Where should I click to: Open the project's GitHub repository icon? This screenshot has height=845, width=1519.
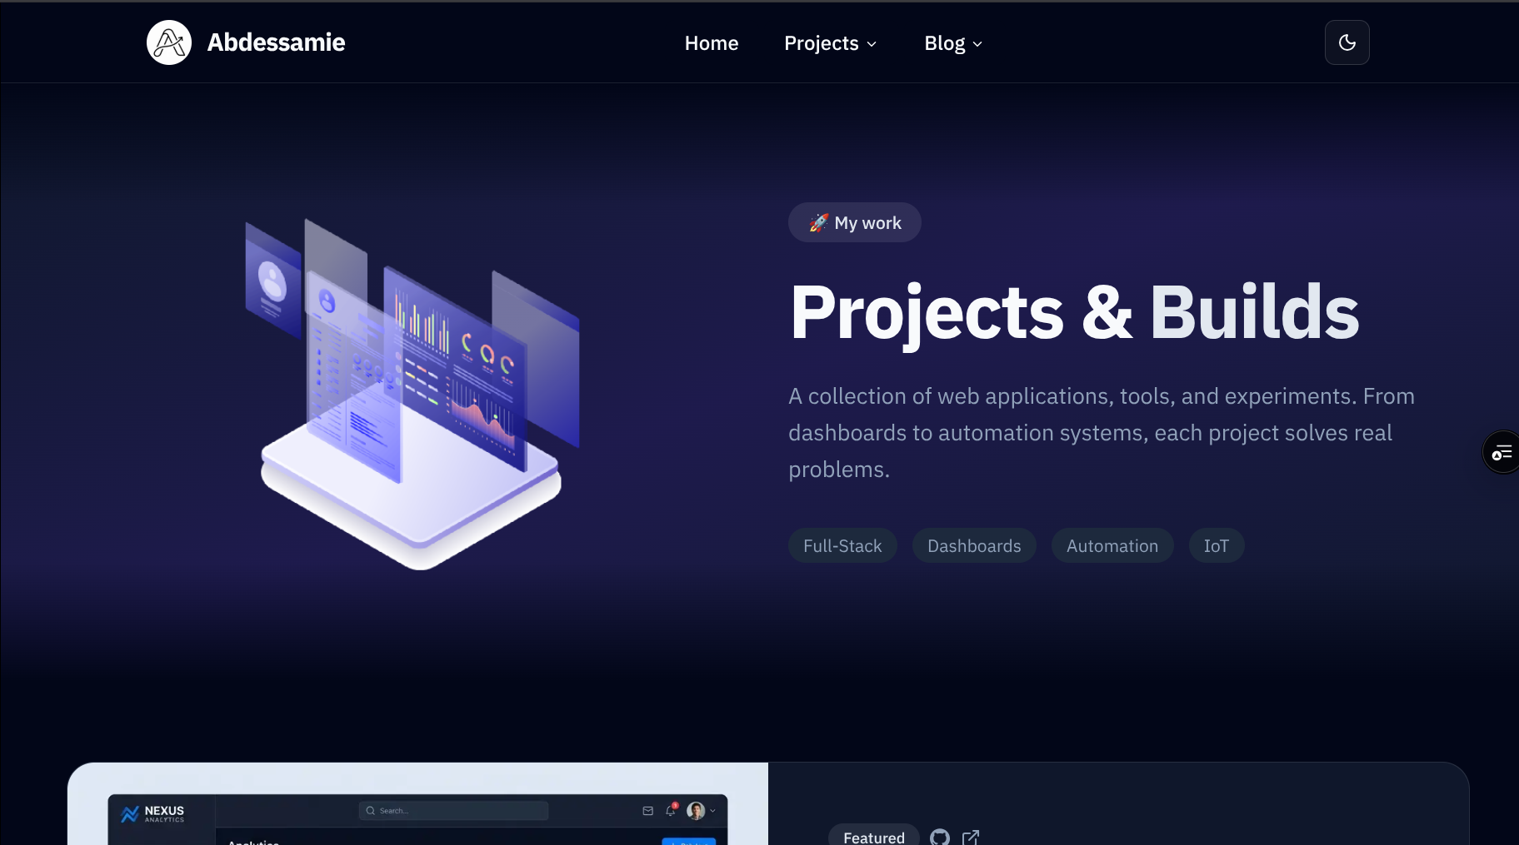point(940,837)
